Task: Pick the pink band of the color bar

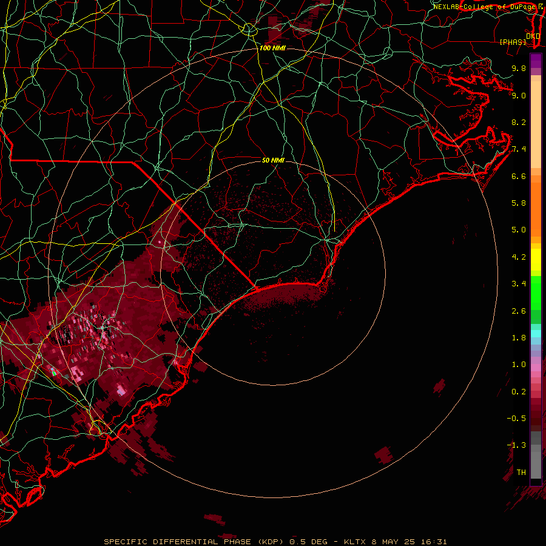Action: click(x=536, y=368)
